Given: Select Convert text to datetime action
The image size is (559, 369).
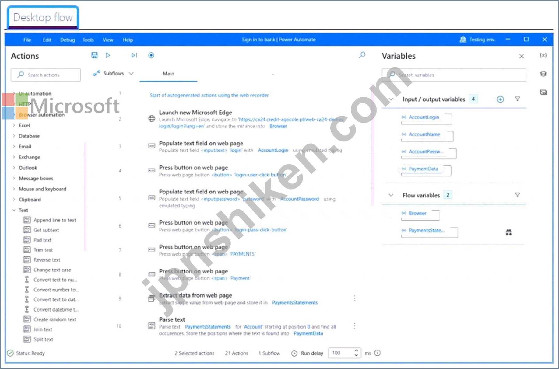Looking at the screenshot, I should point(51,300).
